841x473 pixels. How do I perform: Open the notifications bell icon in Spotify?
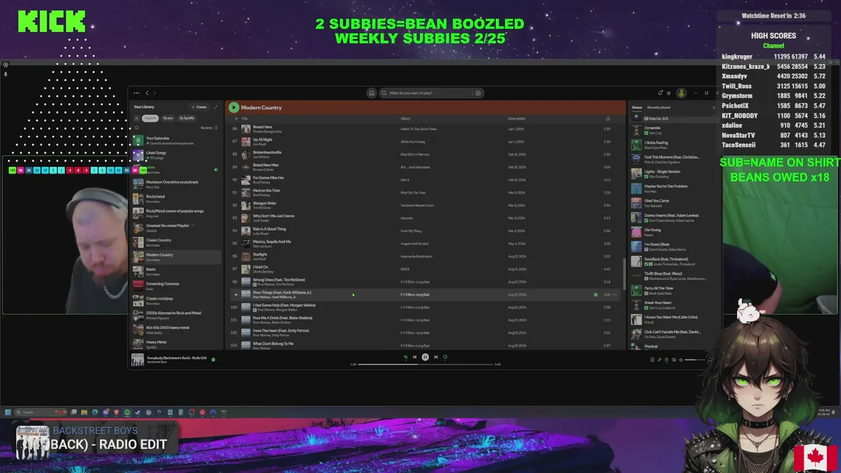point(660,93)
